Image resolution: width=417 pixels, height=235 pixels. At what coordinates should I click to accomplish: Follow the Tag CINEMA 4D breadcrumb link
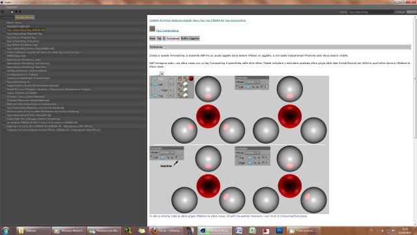[x=215, y=20]
